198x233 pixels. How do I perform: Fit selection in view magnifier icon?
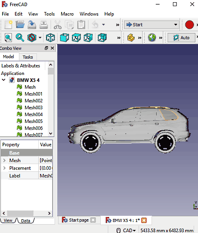pyautogui.click(x=20, y=37)
